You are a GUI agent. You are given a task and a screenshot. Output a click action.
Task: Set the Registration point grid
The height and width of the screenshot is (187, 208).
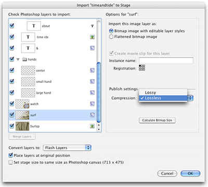pyautogui.click(x=142, y=68)
